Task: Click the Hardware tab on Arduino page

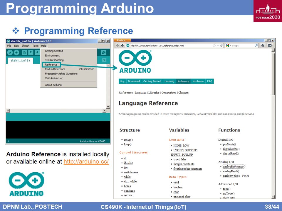Action: tap(198, 81)
